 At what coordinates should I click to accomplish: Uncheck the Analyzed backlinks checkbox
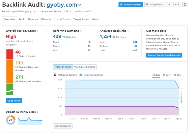81,75
